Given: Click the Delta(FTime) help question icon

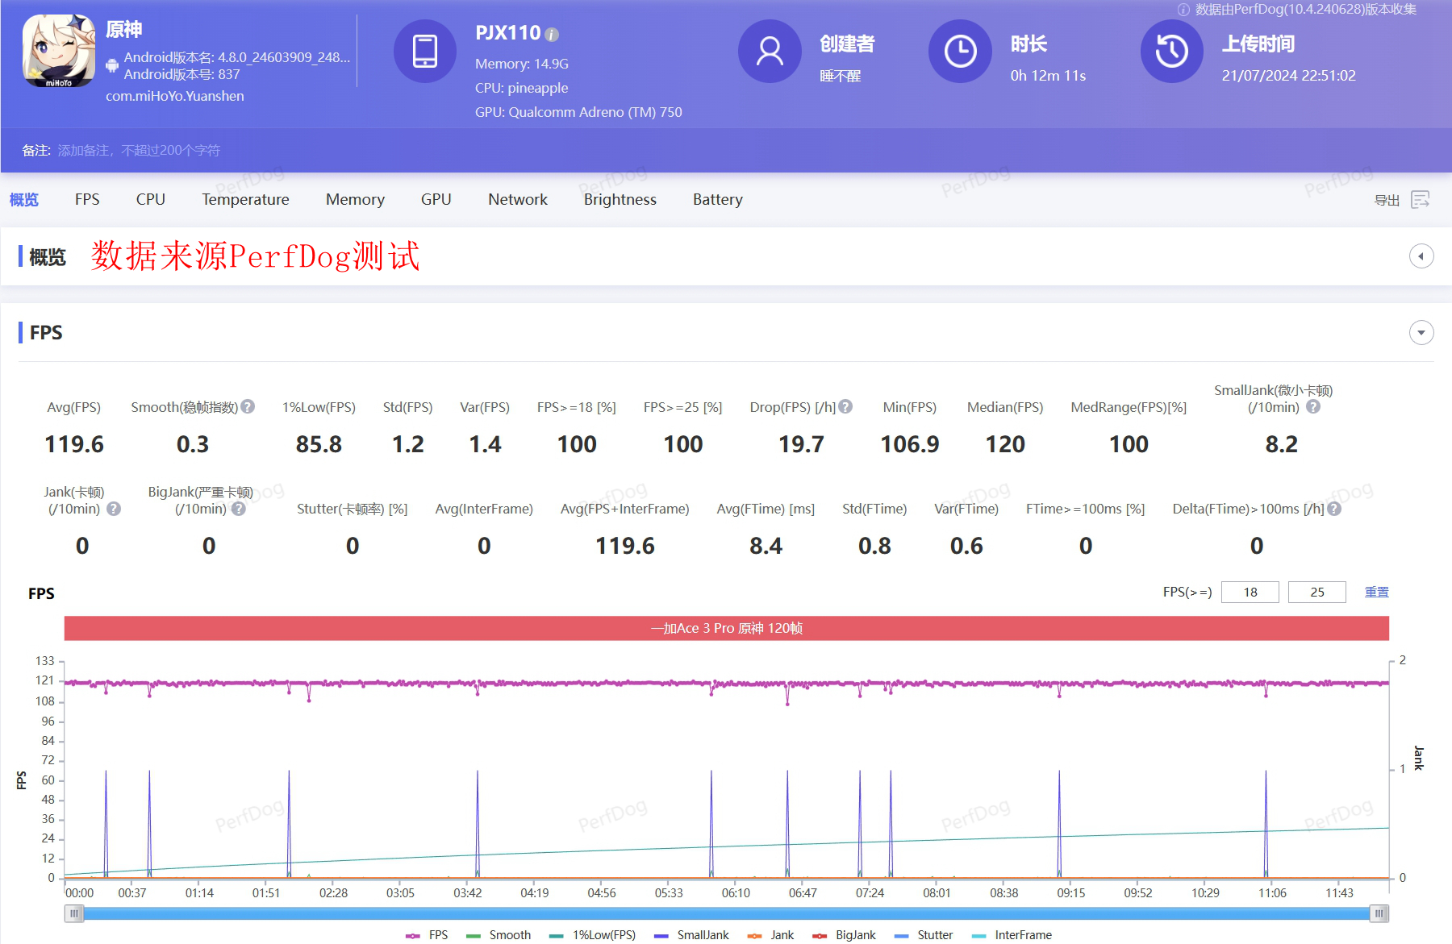Looking at the screenshot, I should [x=1334, y=509].
